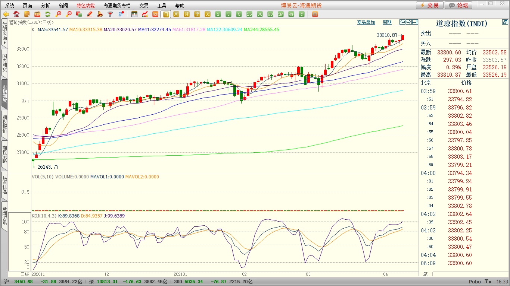This screenshot has width=510, height=286.
Task: Click the 论坛 forum button
Action: [459, 5]
